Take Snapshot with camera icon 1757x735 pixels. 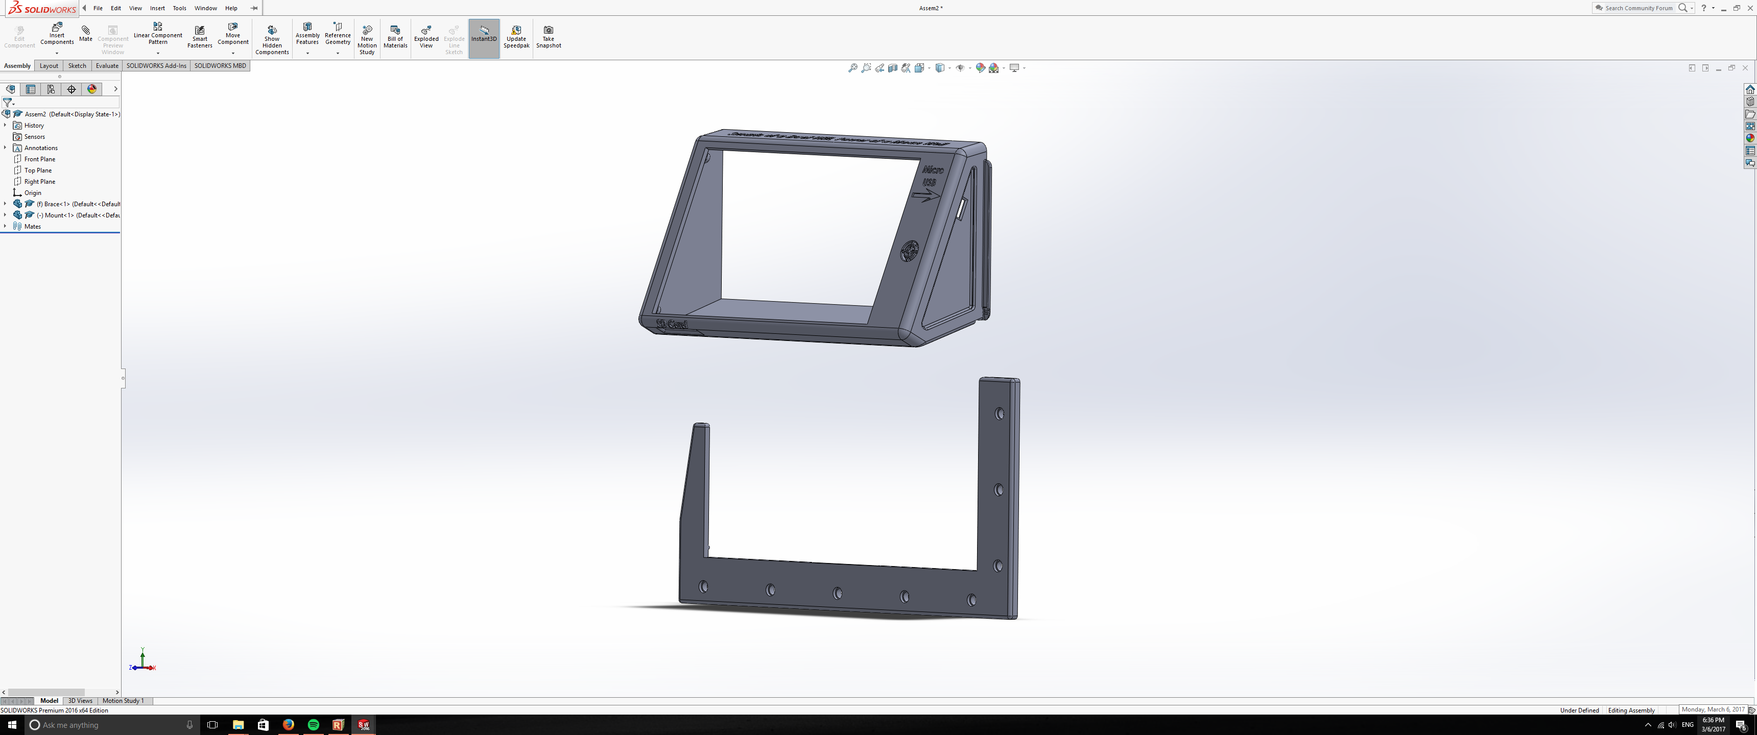pyautogui.click(x=549, y=37)
